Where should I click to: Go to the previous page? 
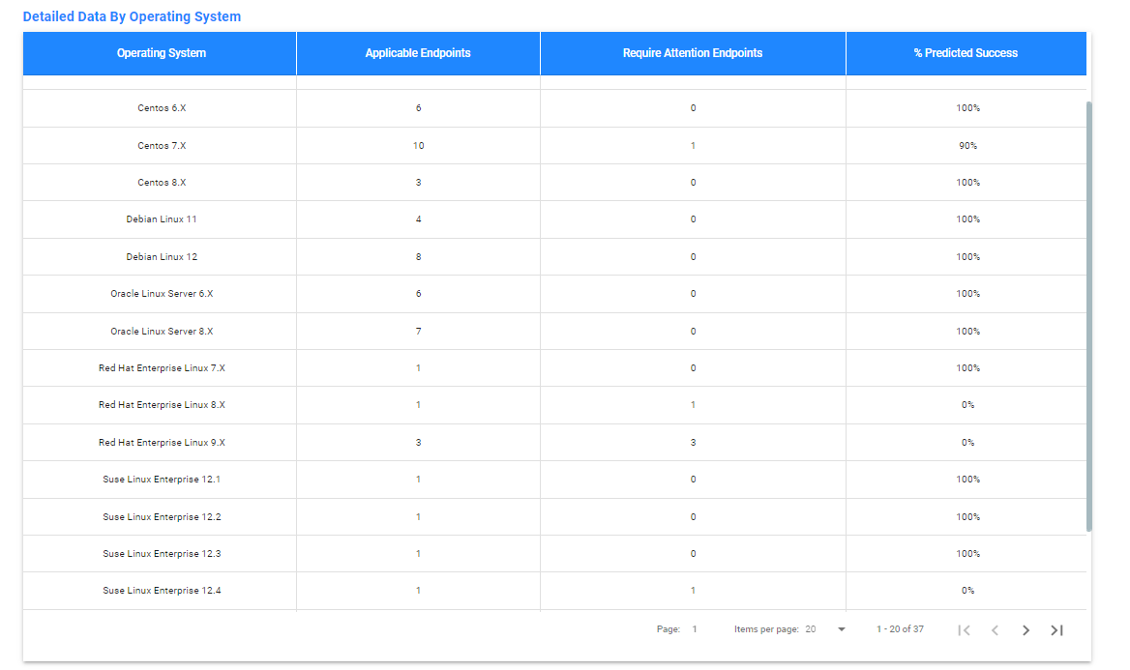pyautogui.click(x=995, y=629)
